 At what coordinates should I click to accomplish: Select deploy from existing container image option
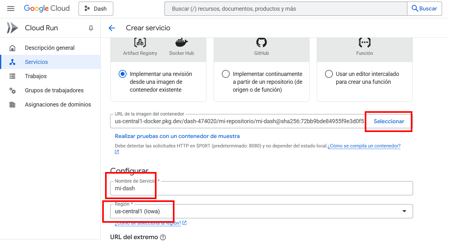click(x=122, y=74)
